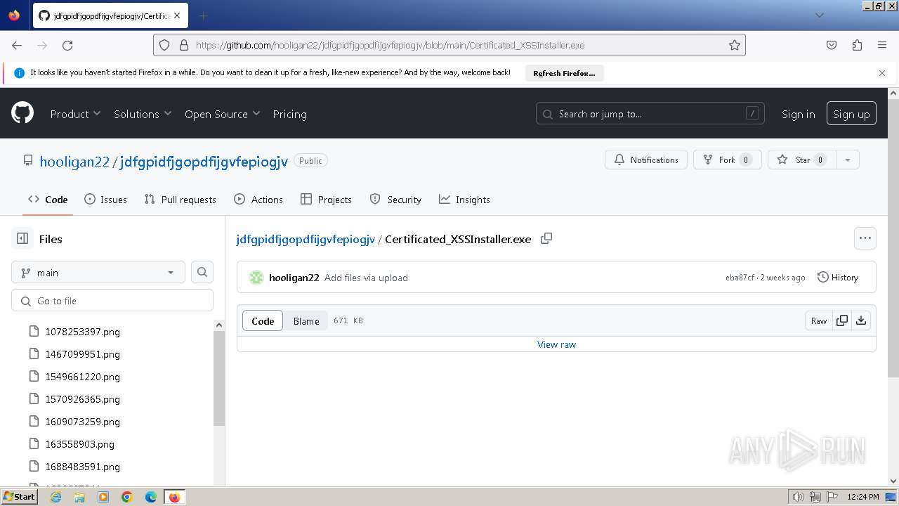Focus the Search or jump to field
Screen dimensions: 899x506
point(651,114)
